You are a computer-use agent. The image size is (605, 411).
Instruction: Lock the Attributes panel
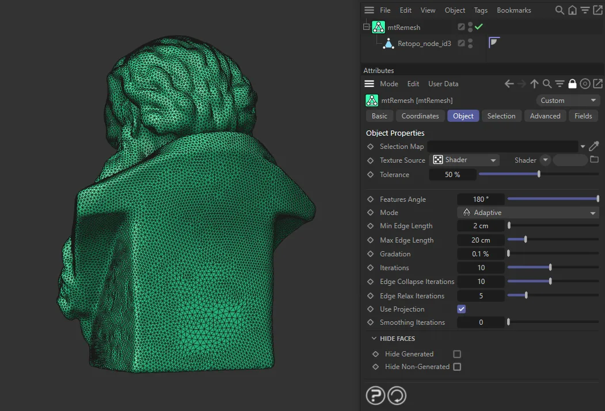(x=573, y=83)
